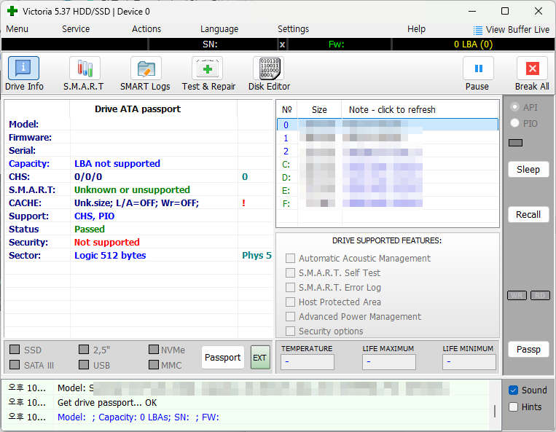Open the Menu menu
The image size is (556, 432).
(x=17, y=29)
